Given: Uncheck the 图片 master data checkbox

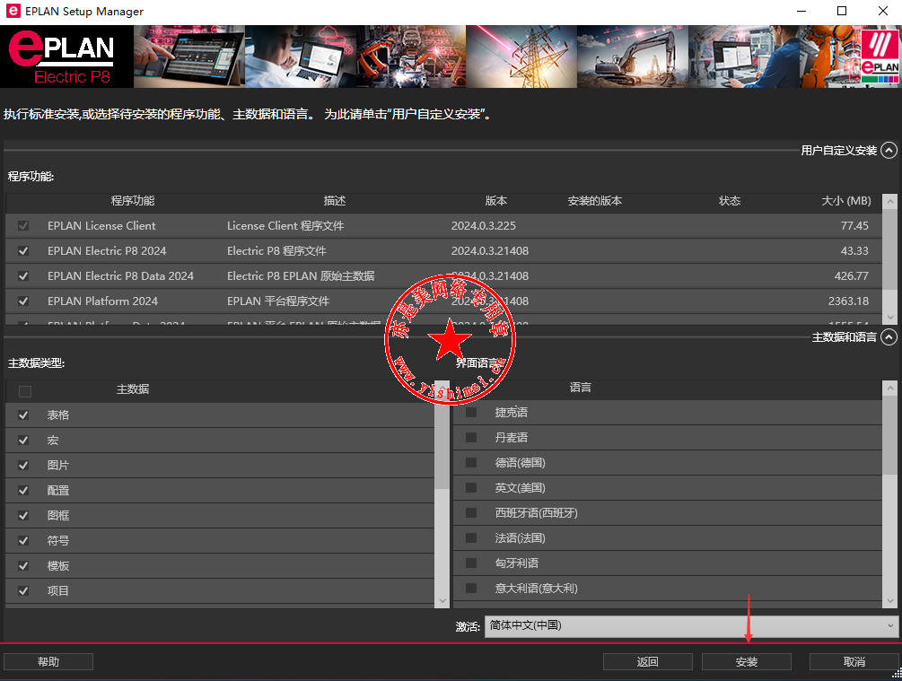Looking at the screenshot, I should point(23,466).
